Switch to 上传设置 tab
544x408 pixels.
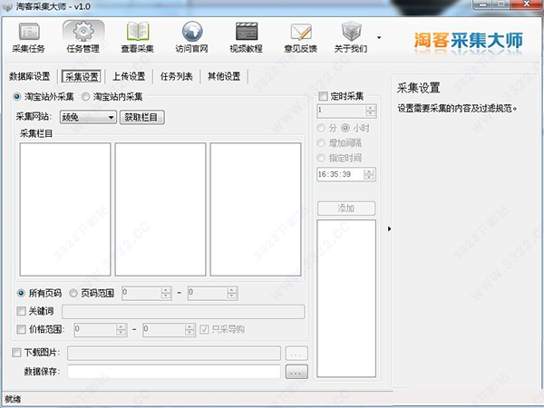(x=129, y=76)
